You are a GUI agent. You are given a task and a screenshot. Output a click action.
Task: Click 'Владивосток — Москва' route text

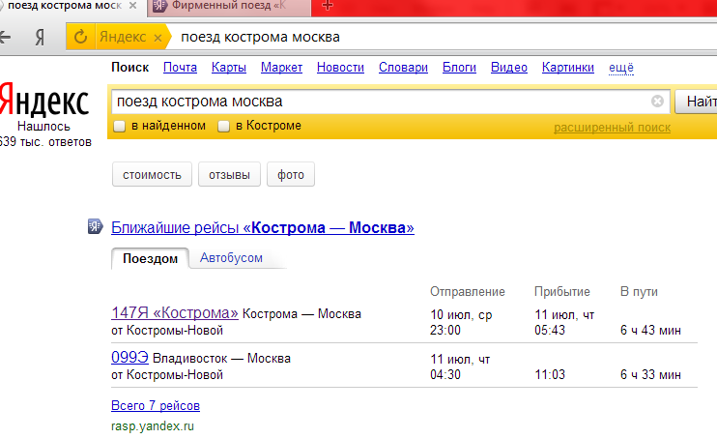pyautogui.click(x=221, y=358)
